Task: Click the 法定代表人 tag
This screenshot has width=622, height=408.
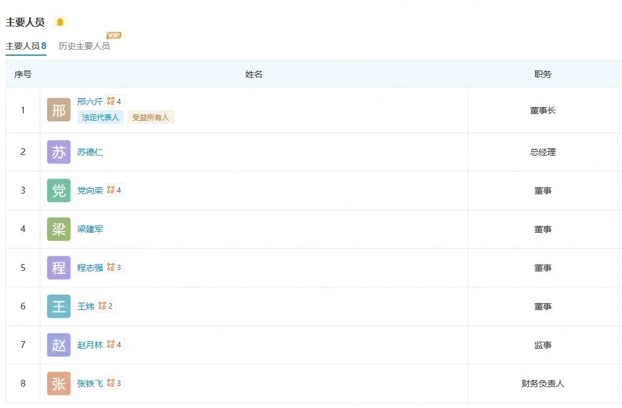Action: (x=101, y=118)
